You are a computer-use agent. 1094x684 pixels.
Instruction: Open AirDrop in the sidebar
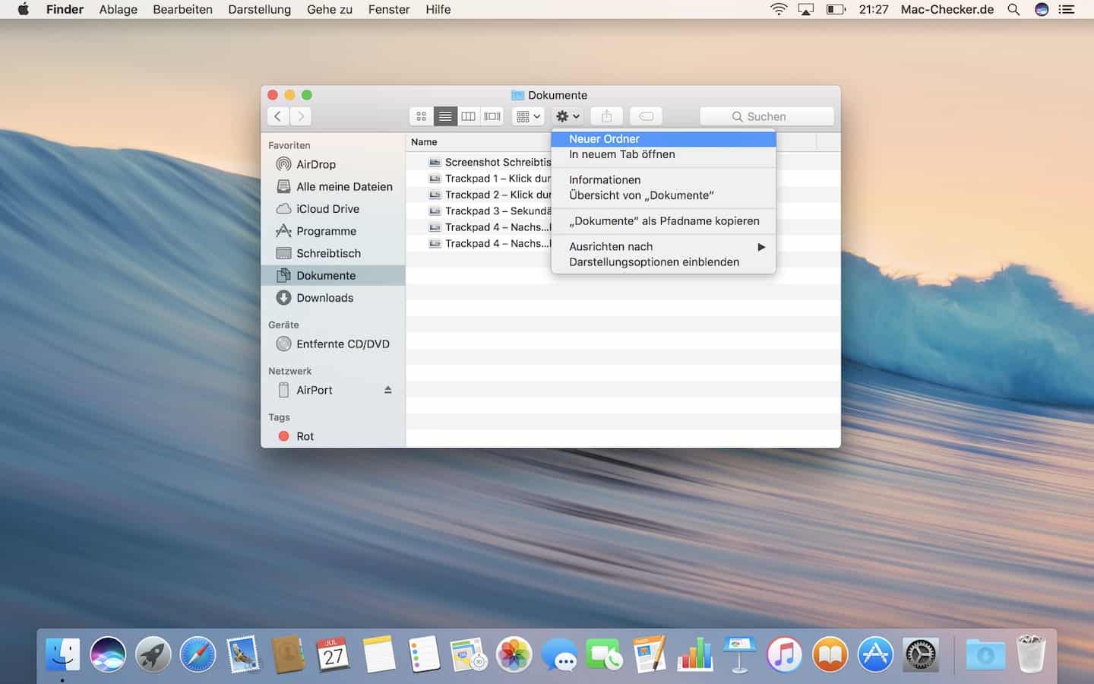point(333,164)
